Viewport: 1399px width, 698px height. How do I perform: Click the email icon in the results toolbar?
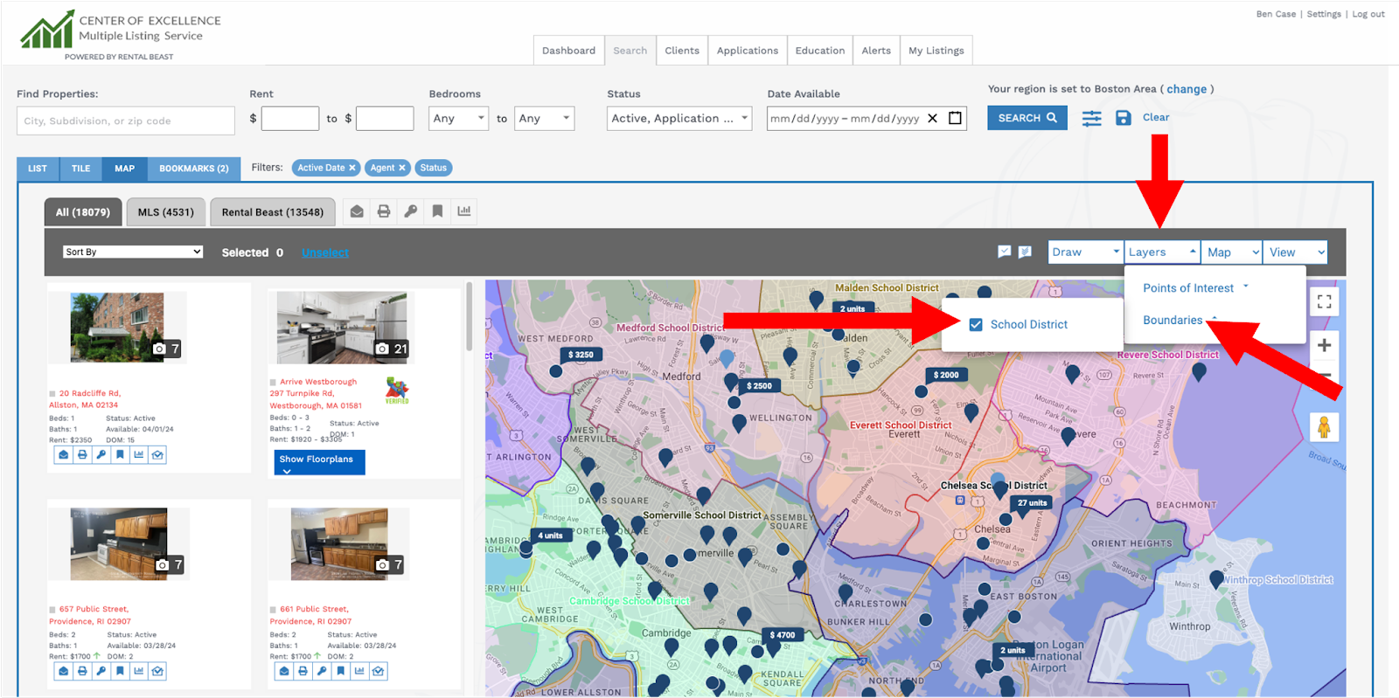tap(357, 211)
